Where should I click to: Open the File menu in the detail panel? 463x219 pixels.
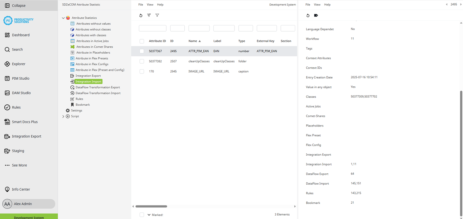tap(308, 5)
